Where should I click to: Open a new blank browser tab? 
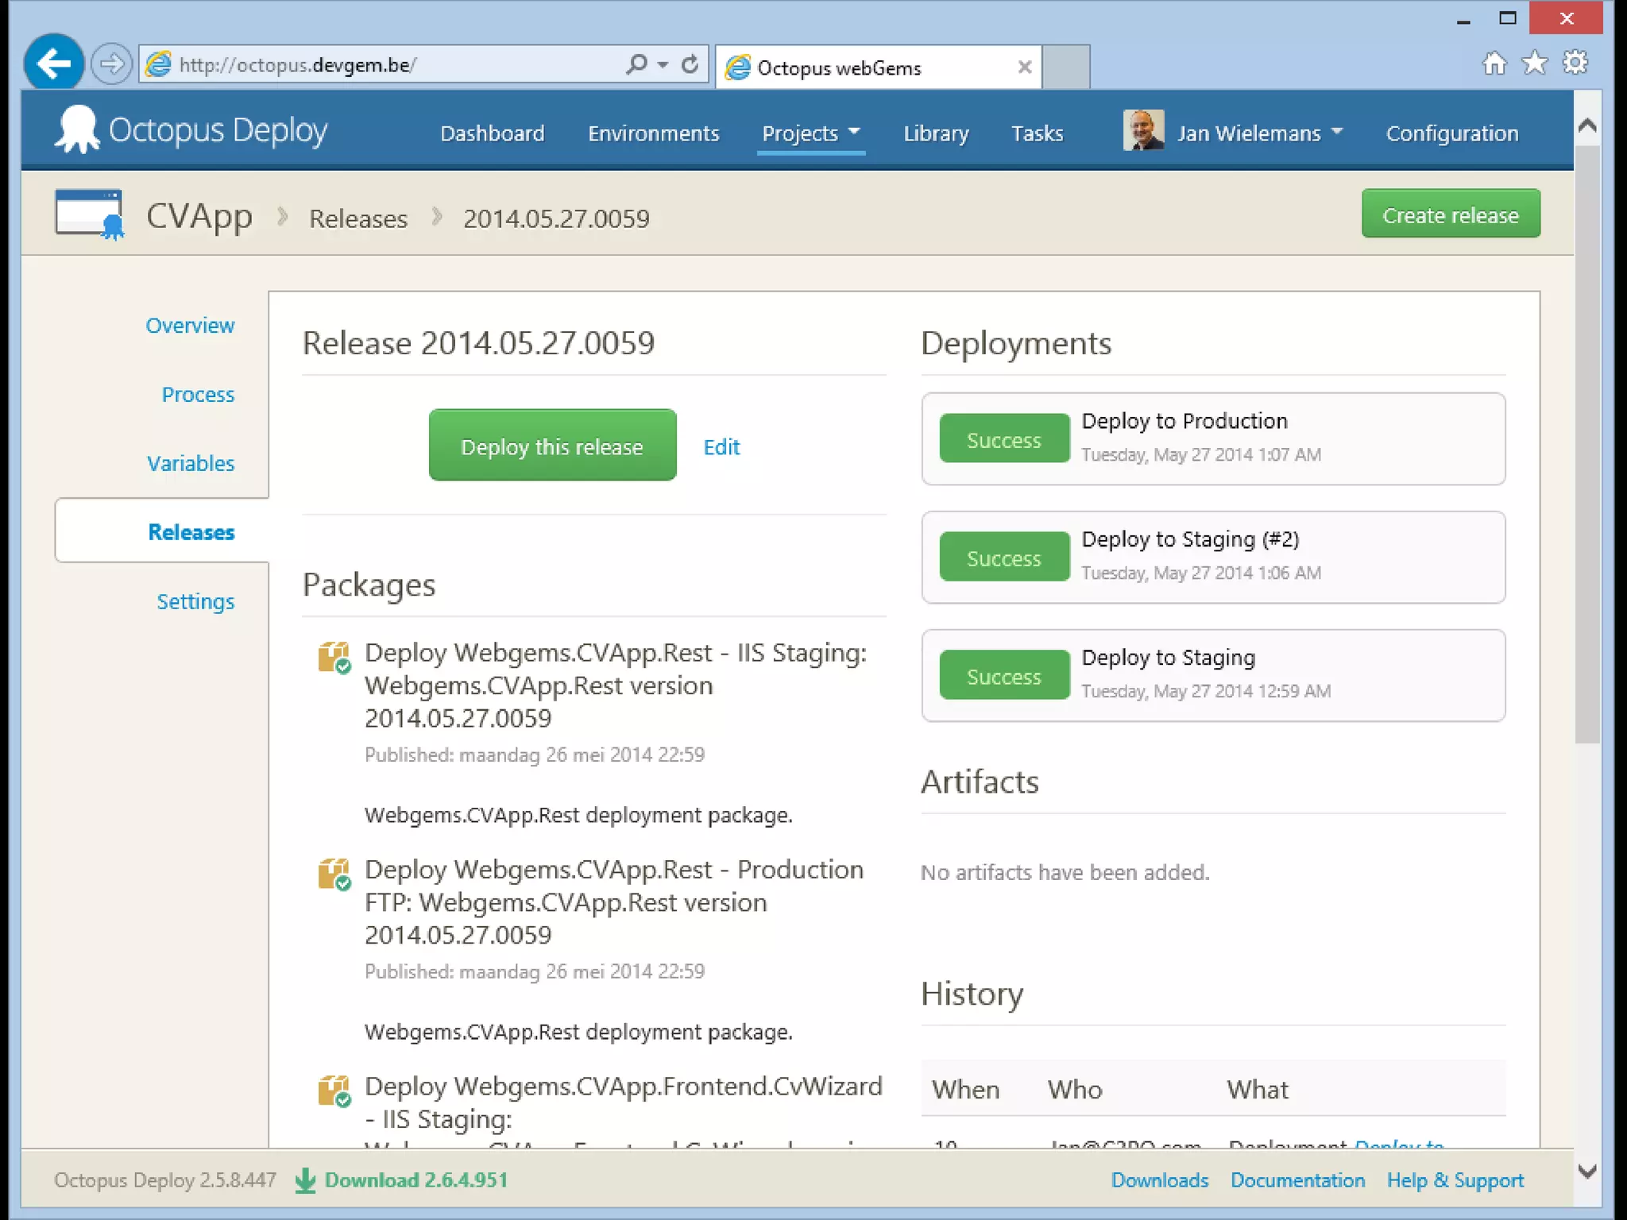(1066, 67)
